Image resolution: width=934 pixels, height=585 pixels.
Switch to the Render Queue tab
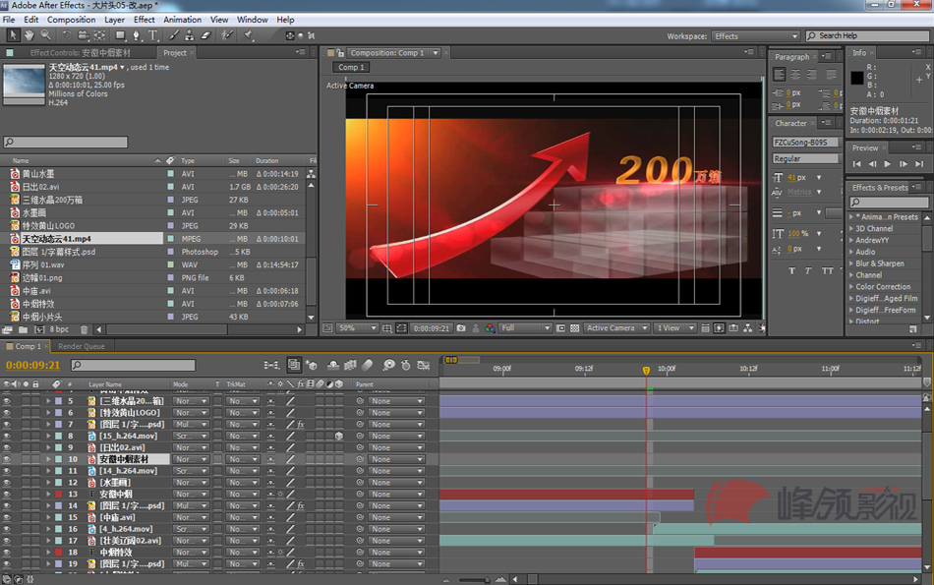pyautogui.click(x=82, y=346)
